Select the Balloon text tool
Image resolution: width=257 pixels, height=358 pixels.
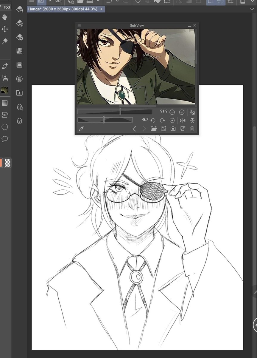tap(5, 139)
